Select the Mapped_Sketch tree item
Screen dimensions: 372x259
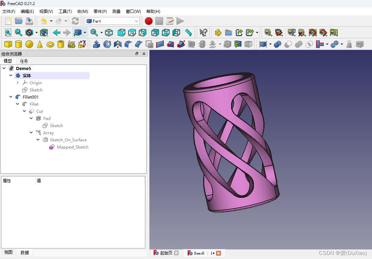tap(72, 147)
